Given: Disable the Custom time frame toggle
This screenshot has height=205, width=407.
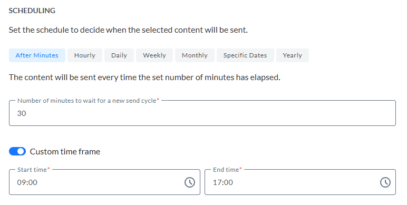Looking at the screenshot, I should [x=17, y=151].
